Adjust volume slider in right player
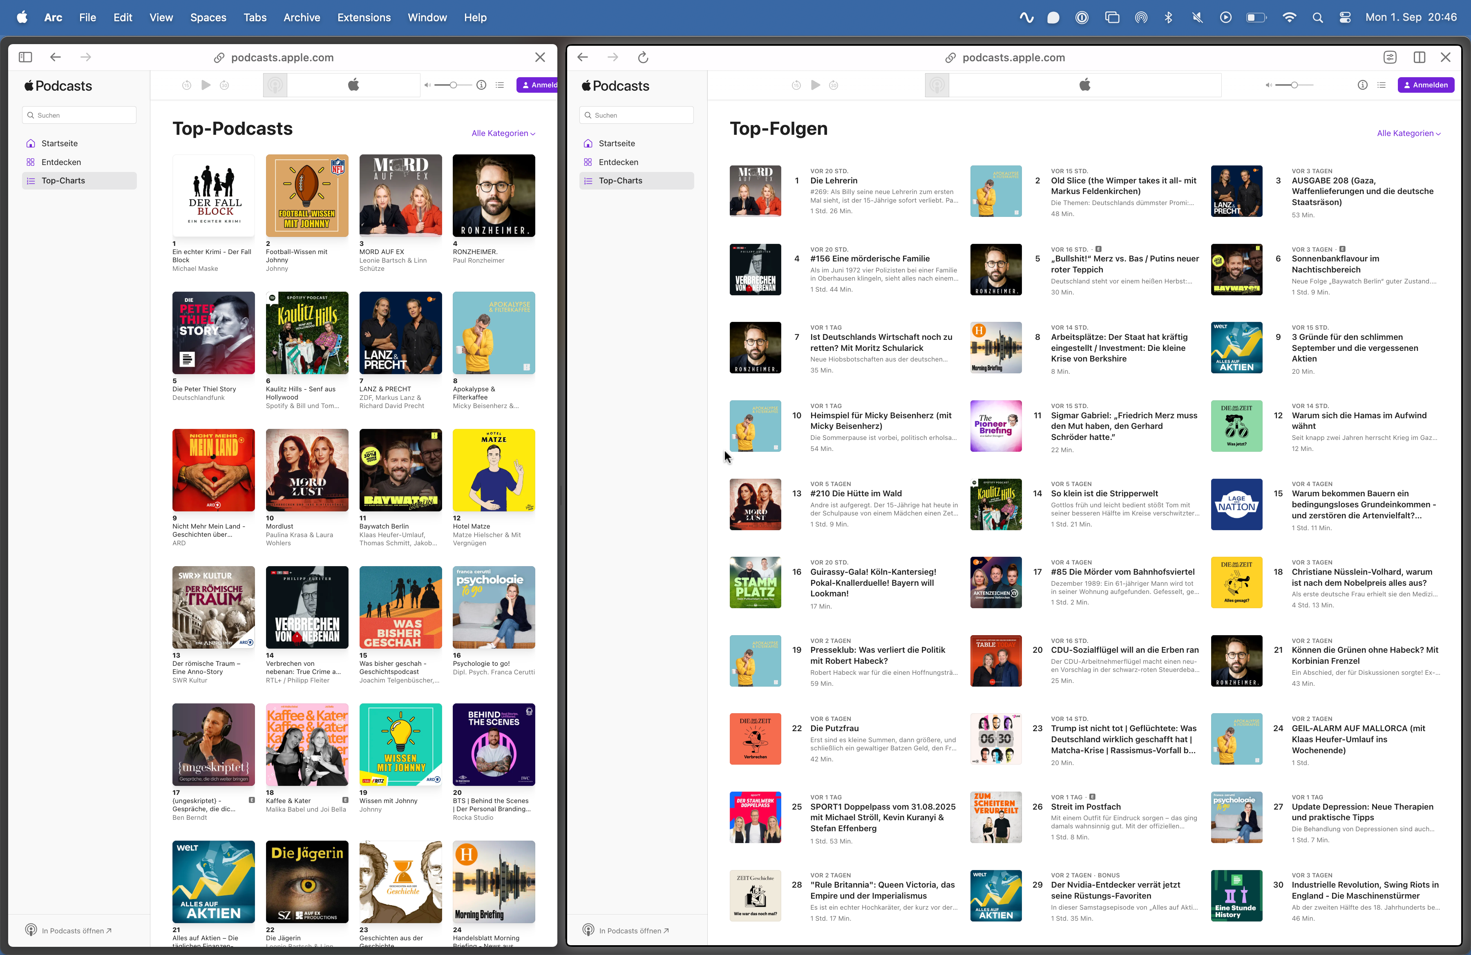 pos(1294,85)
